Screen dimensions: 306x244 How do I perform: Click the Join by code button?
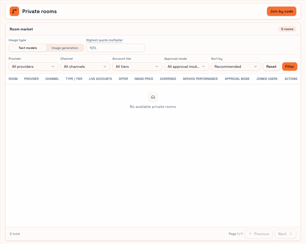click(x=282, y=11)
